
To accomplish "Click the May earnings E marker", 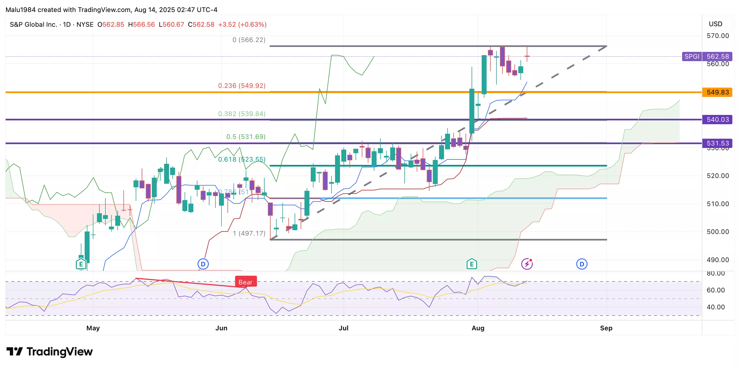I will (x=81, y=264).
